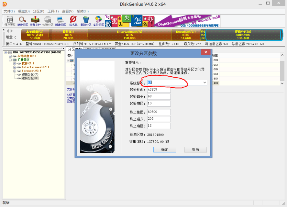This screenshot has width=287, height=207.
Task: Open the 工具(T) menu
Action: click(53, 11)
